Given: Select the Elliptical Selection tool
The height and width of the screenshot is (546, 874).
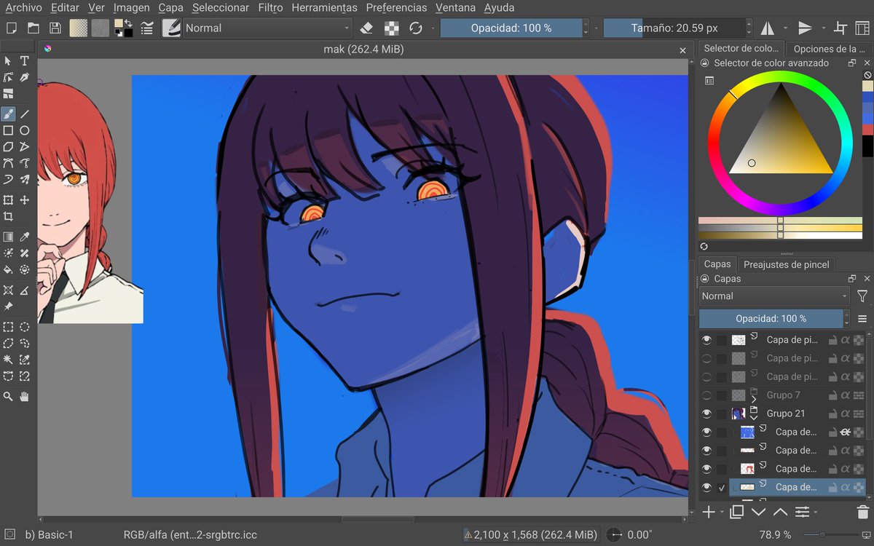Looking at the screenshot, I should click(x=24, y=327).
